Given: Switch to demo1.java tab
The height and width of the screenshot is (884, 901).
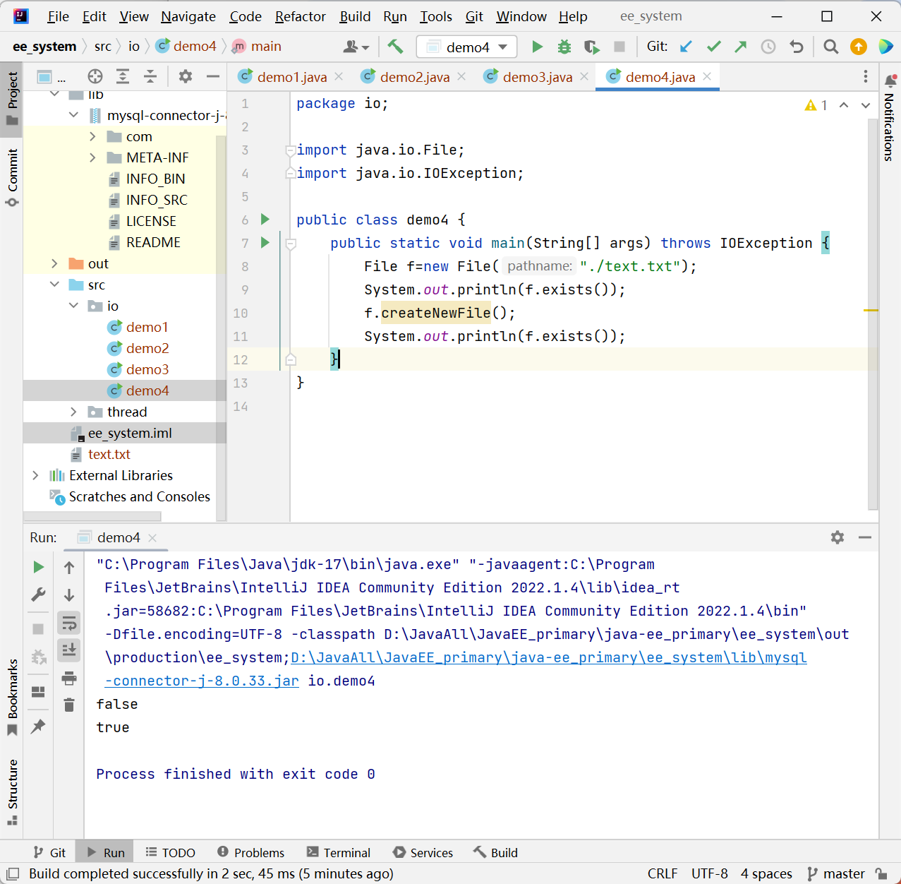Looking at the screenshot, I should pos(292,77).
